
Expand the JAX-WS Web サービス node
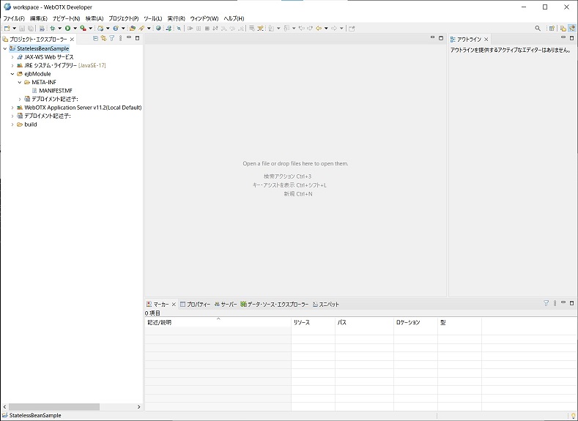pos(12,57)
